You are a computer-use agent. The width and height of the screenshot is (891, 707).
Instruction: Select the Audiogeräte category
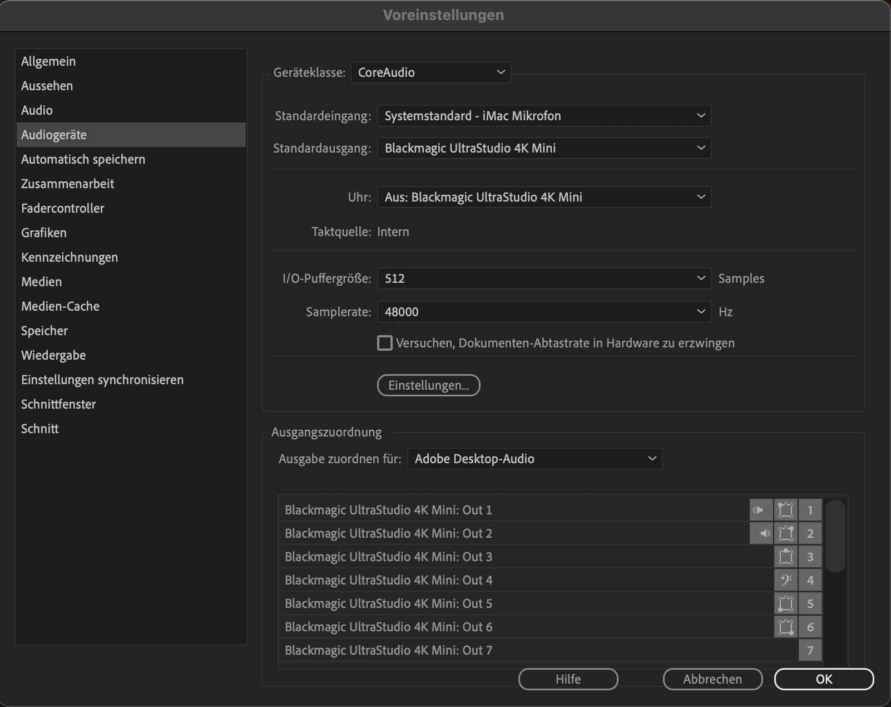(131, 135)
